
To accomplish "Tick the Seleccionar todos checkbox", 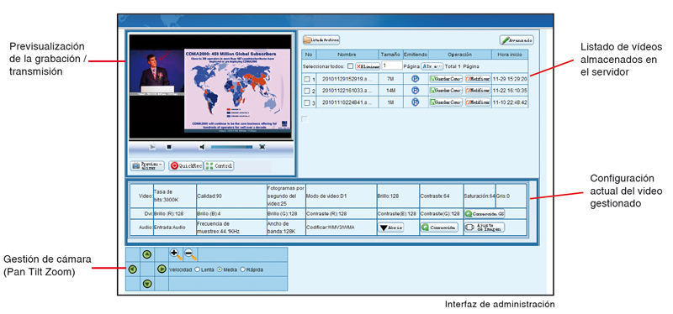I will pos(350,67).
